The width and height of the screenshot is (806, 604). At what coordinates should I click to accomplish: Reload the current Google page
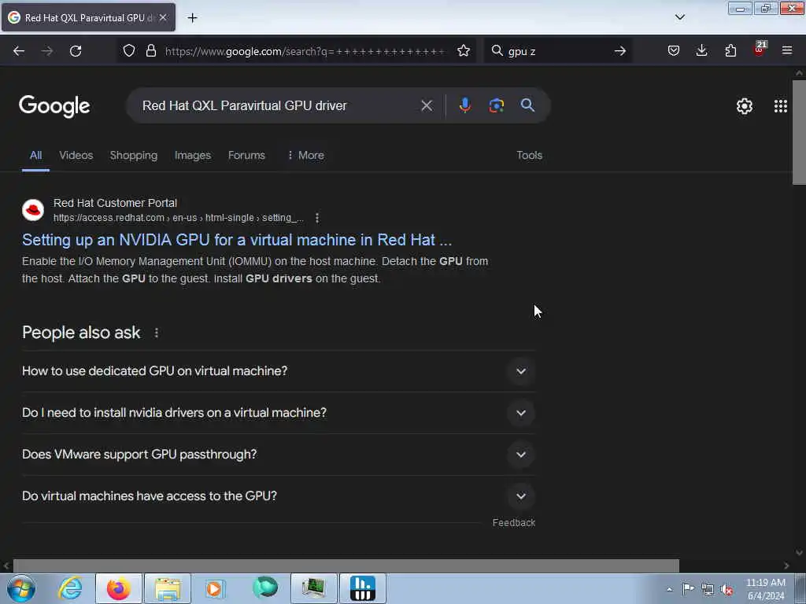pos(76,51)
